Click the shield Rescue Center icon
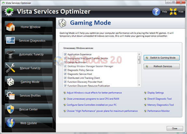Viewport: 187px width, 134px height. click(x=10, y=109)
